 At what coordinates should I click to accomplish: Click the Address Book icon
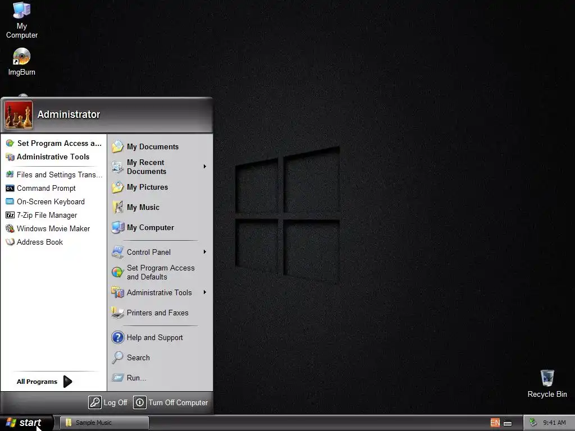tap(10, 242)
